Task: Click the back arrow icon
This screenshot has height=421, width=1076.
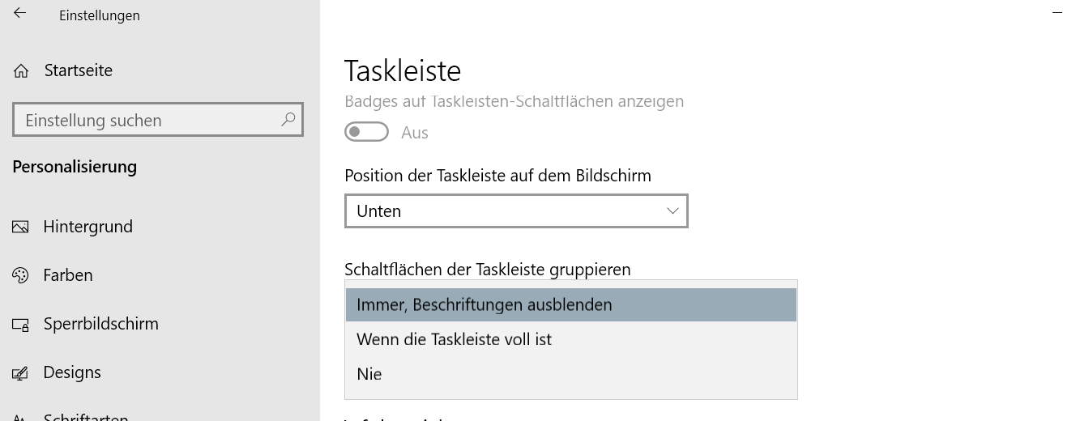Action: coord(20,14)
